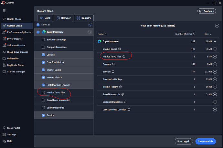Image resolution: width=223 pixels, height=148 pixels.
Task: Open more options for Bookmarks Backup row
Action: tap(215, 79)
